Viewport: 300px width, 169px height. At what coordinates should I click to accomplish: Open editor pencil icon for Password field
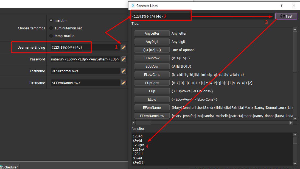tap(124, 59)
